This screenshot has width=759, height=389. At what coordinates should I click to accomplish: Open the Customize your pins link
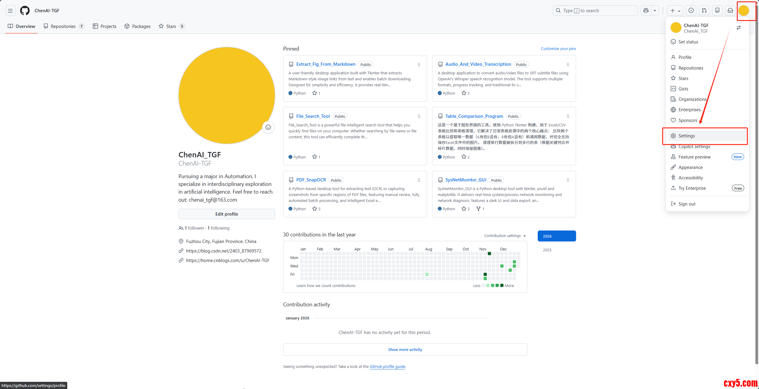(558, 48)
